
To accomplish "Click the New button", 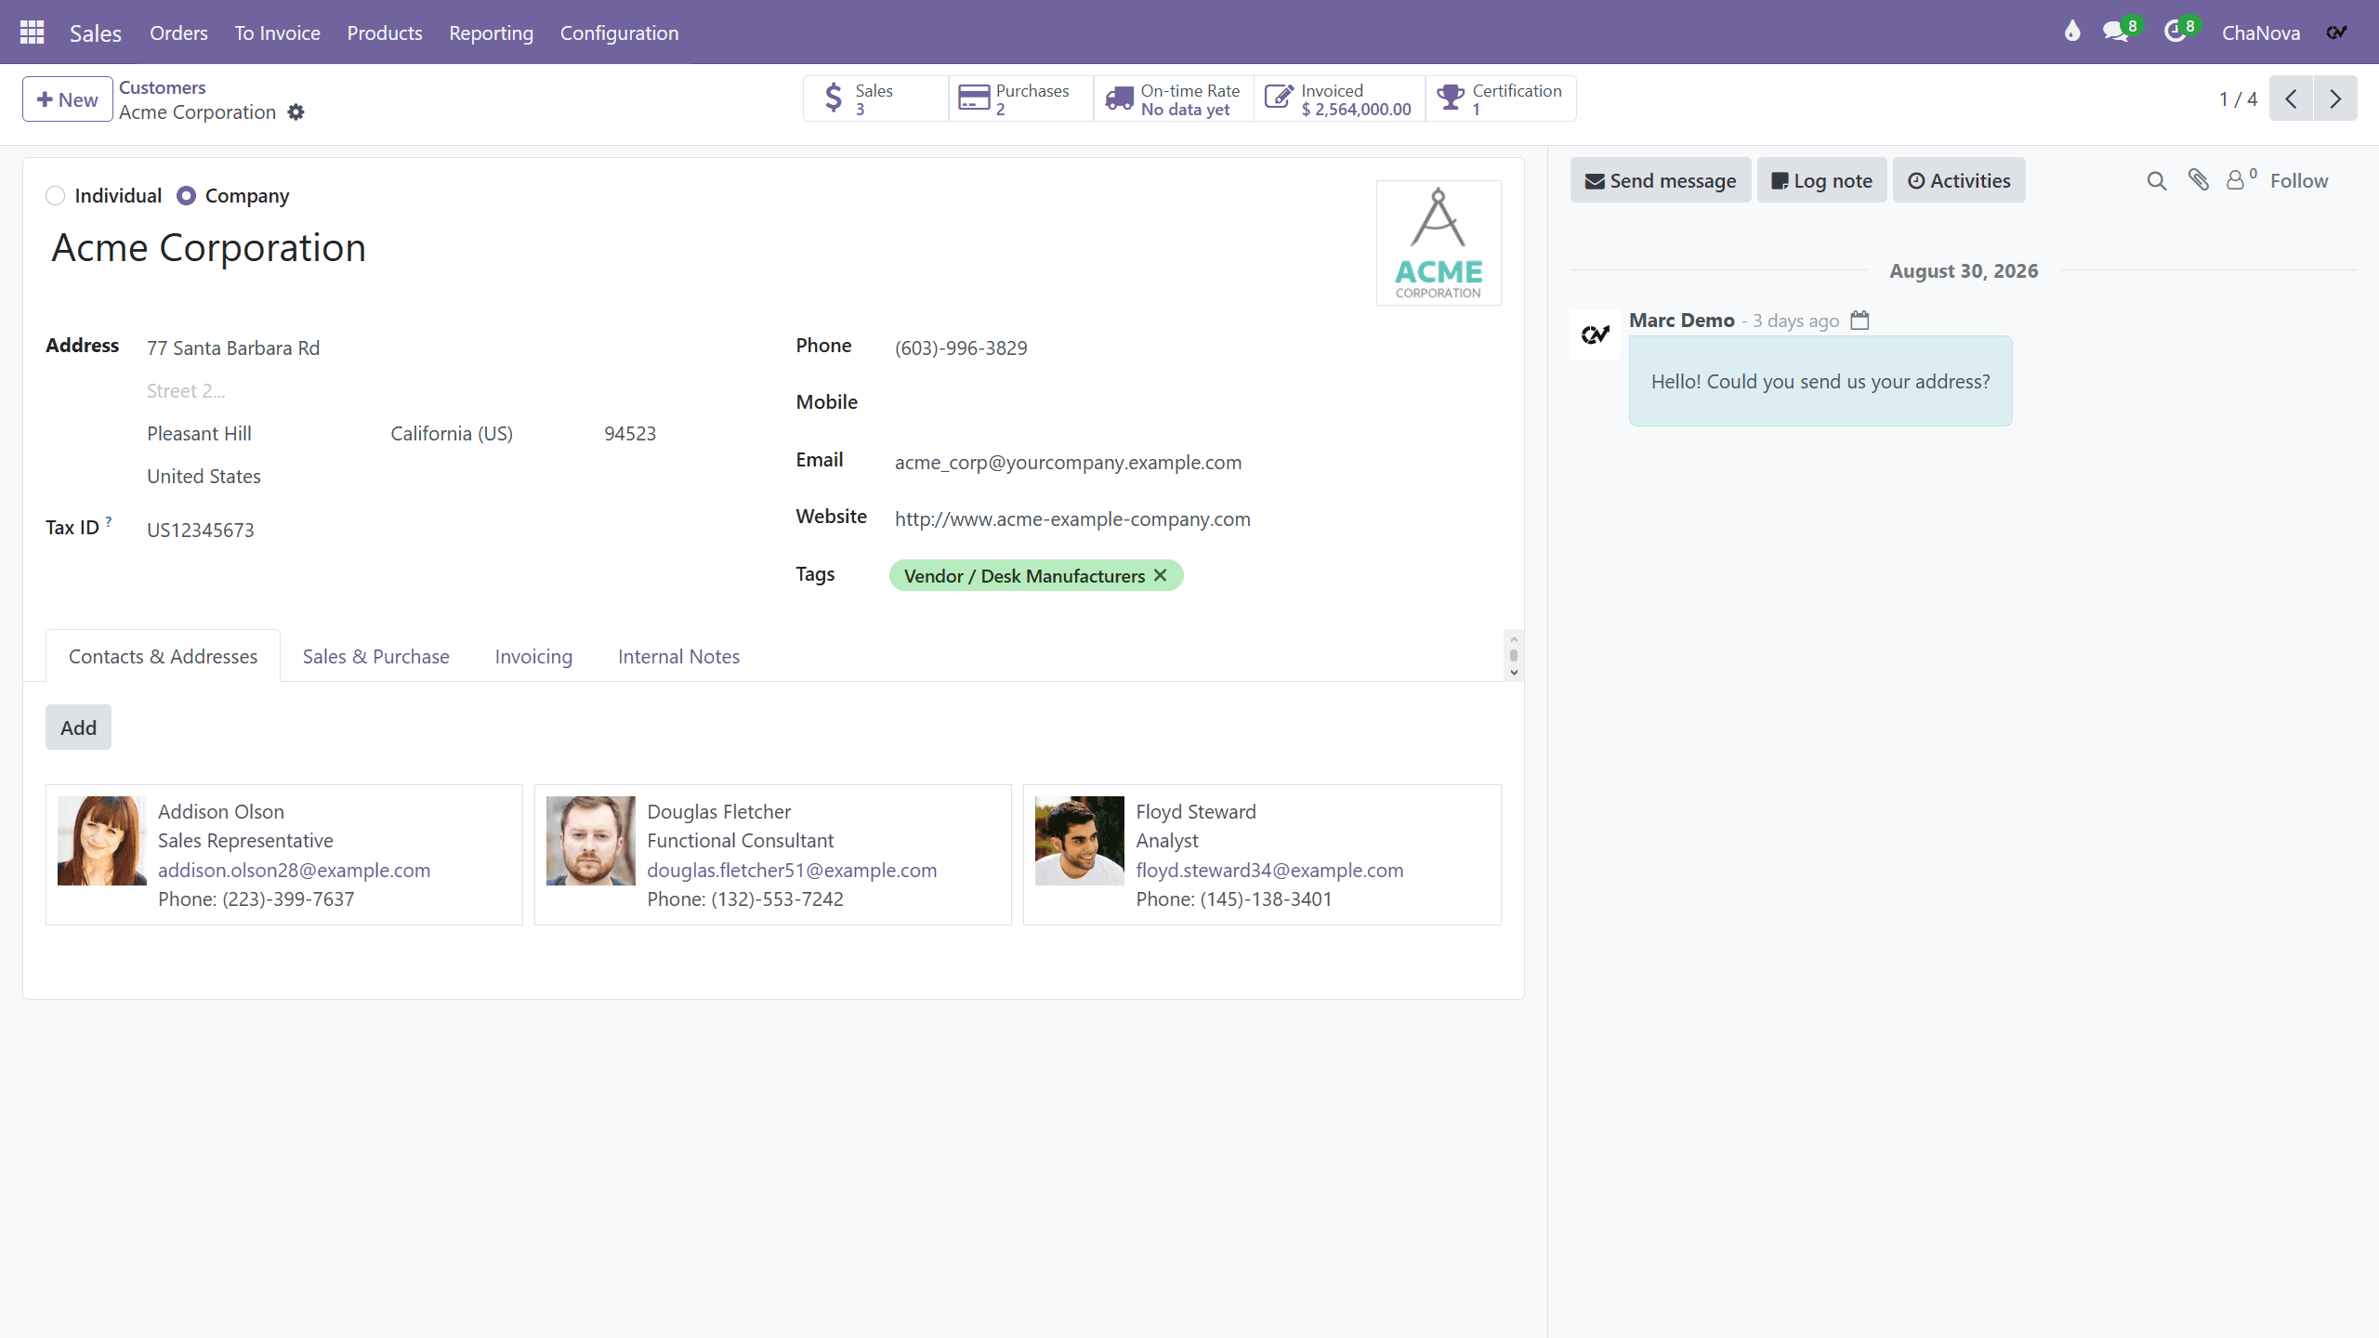I will pyautogui.click(x=67, y=99).
